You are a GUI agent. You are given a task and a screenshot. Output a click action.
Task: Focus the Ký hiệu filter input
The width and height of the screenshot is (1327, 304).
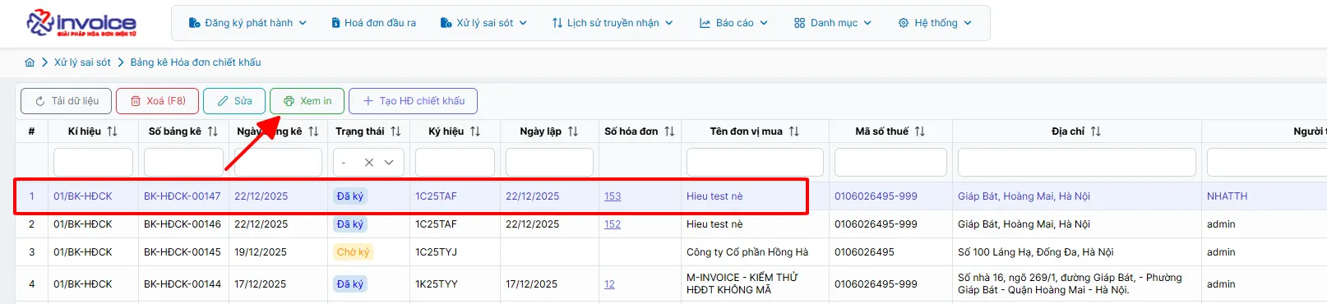(455, 163)
